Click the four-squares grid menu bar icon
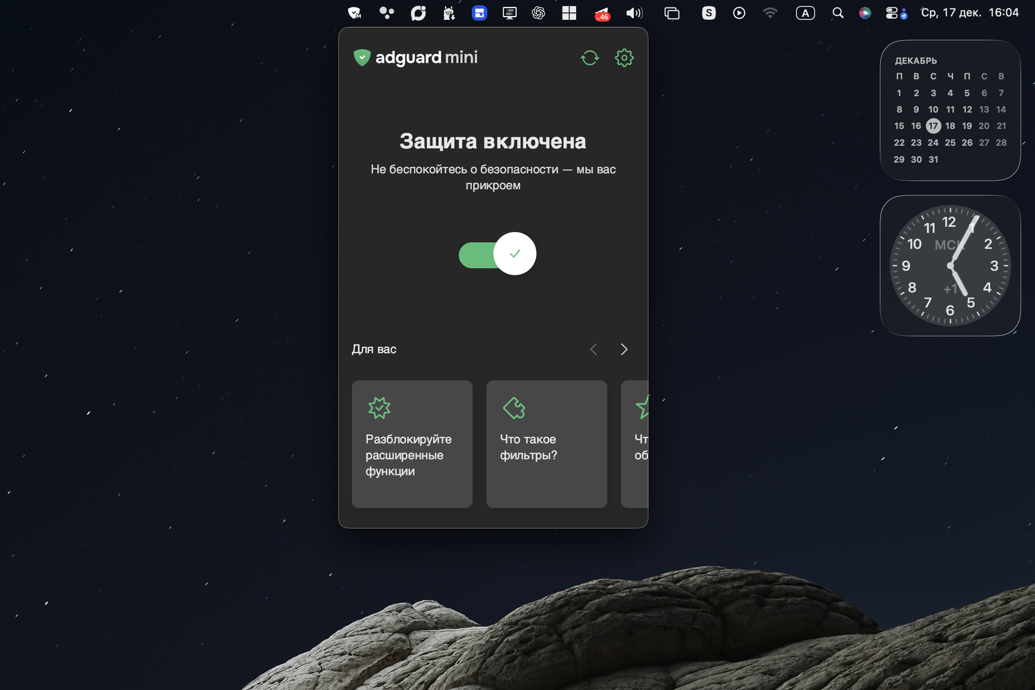The image size is (1035, 690). click(x=569, y=13)
